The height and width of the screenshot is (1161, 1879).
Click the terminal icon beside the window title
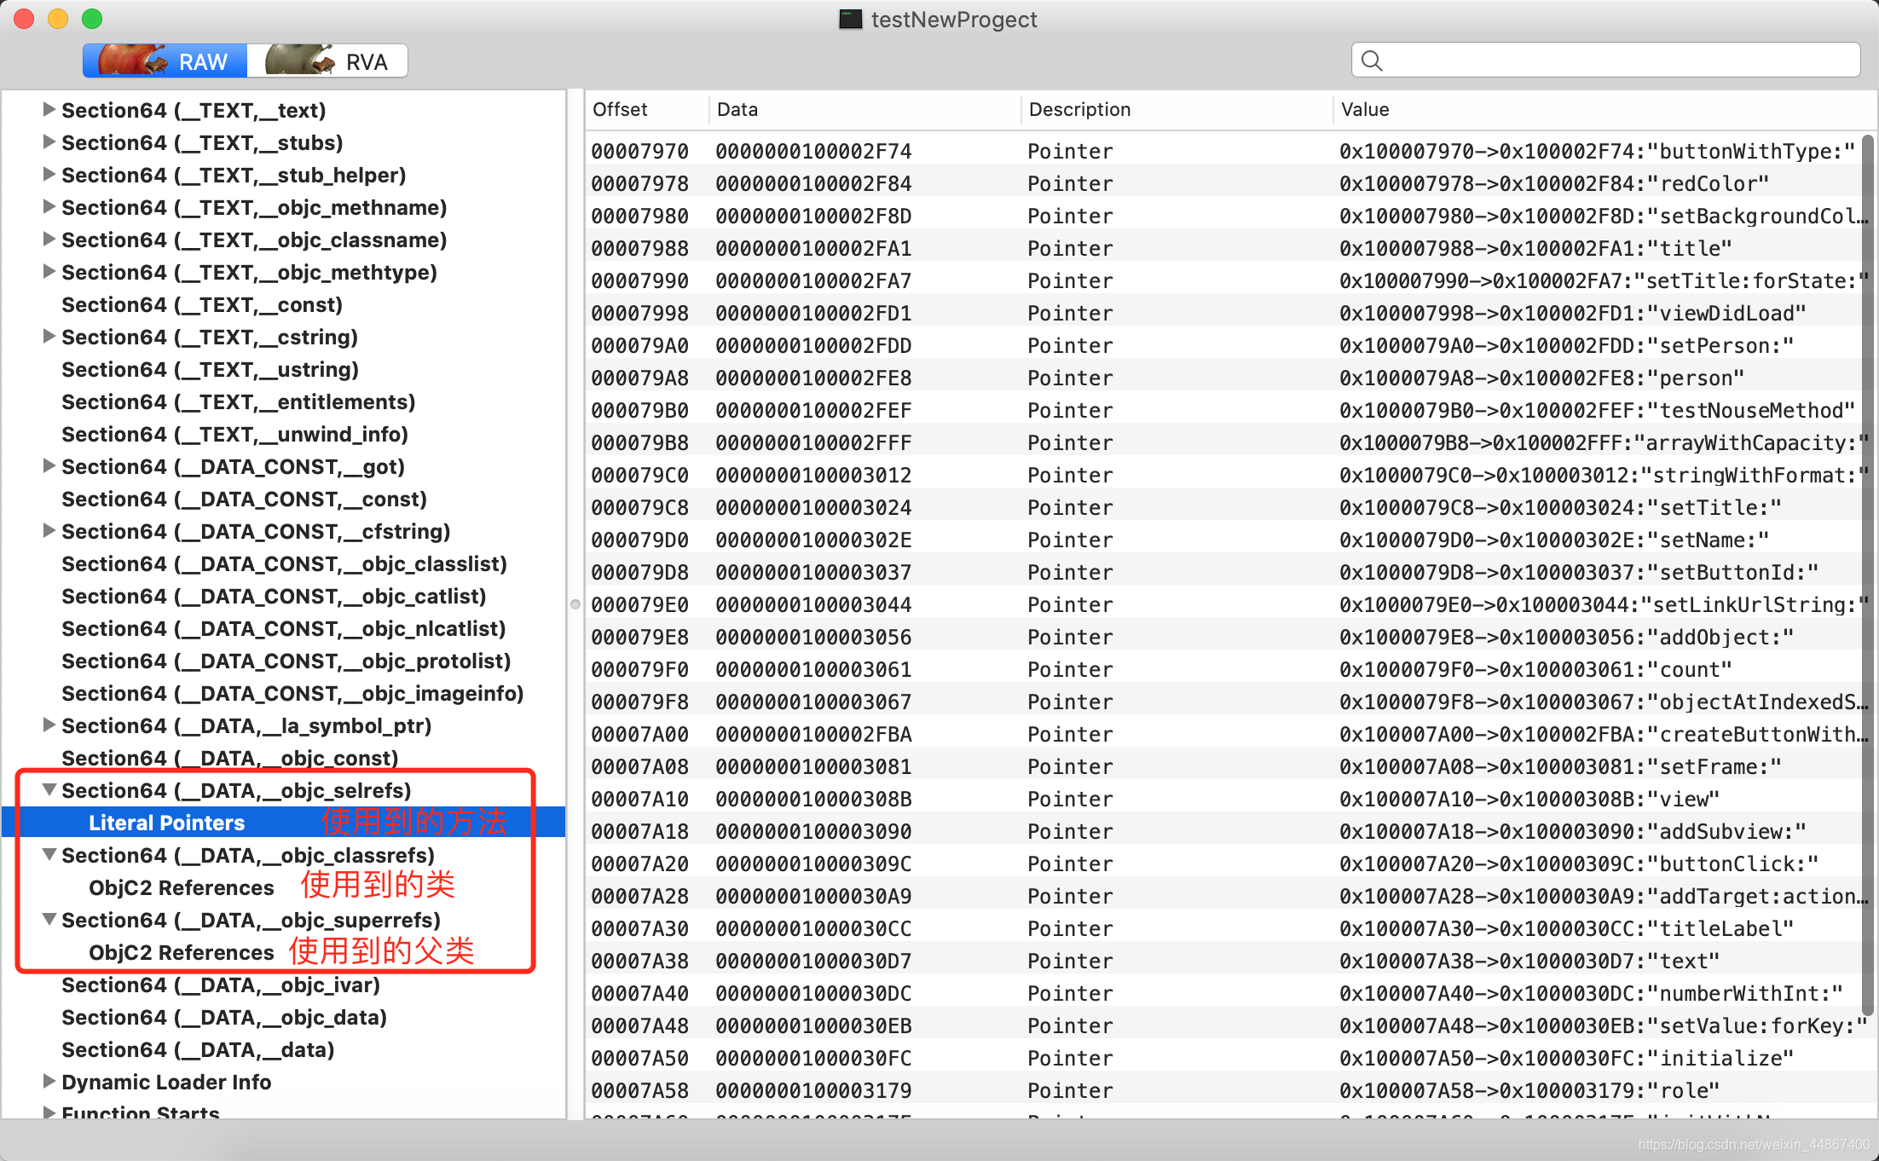850,20
